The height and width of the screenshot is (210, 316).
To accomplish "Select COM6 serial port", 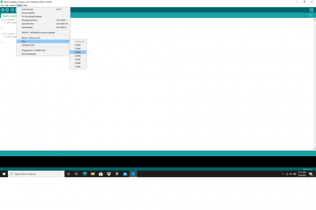I will coord(78,56).
